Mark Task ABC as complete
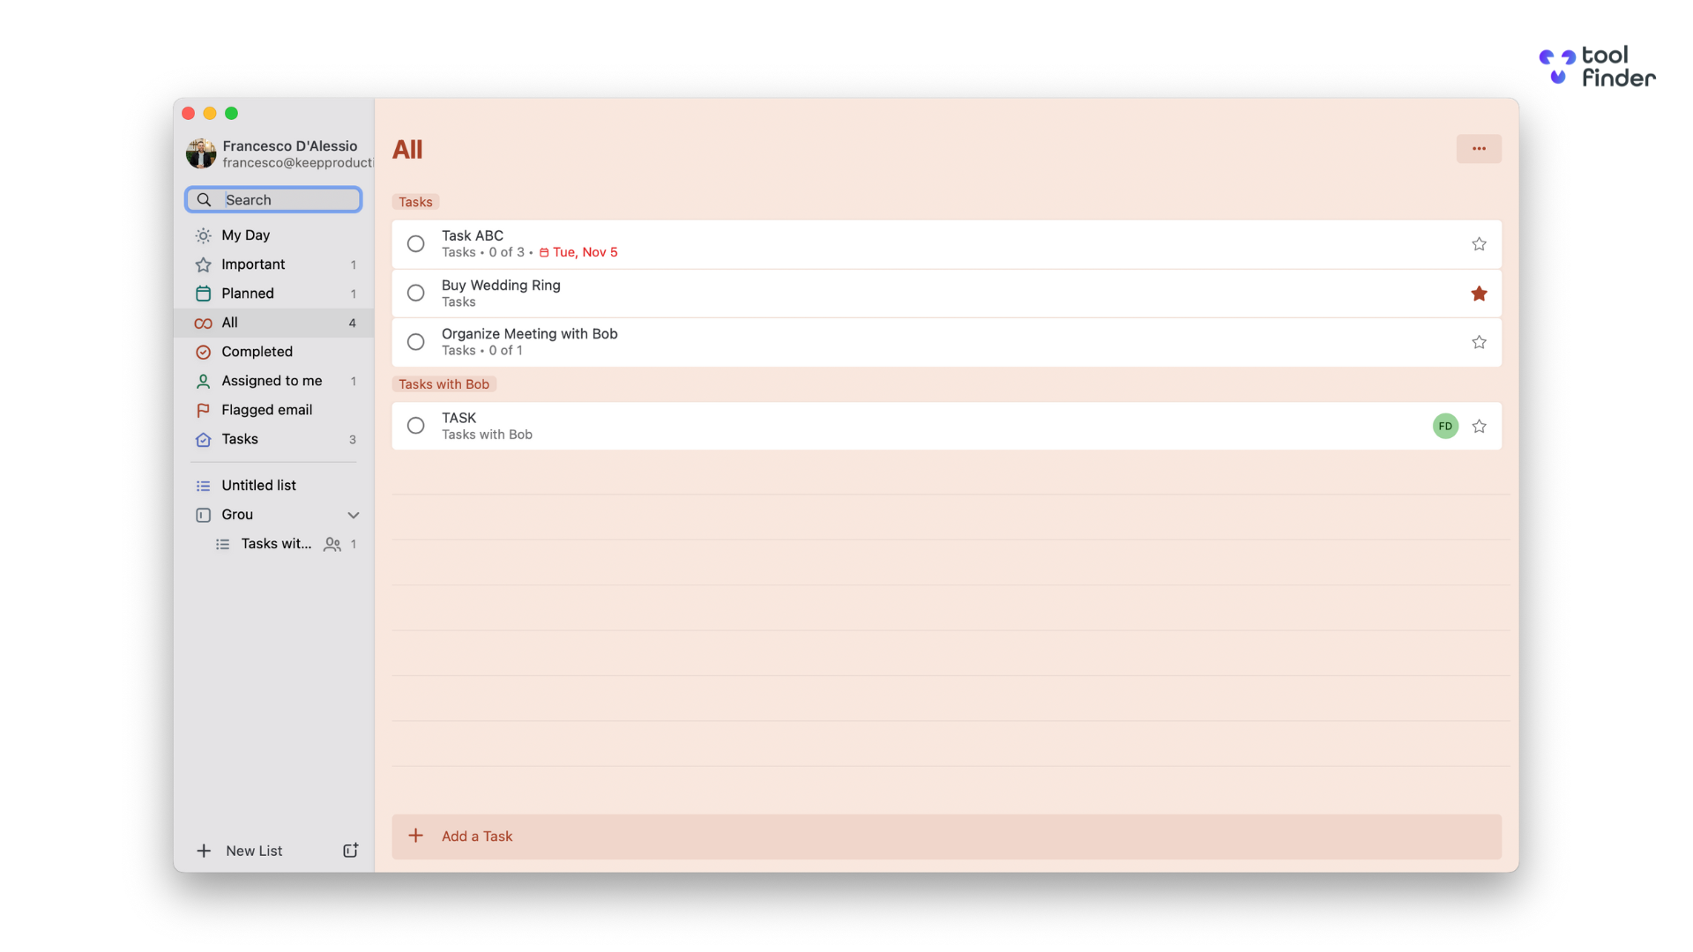This screenshot has width=1693, height=952. [415, 243]
